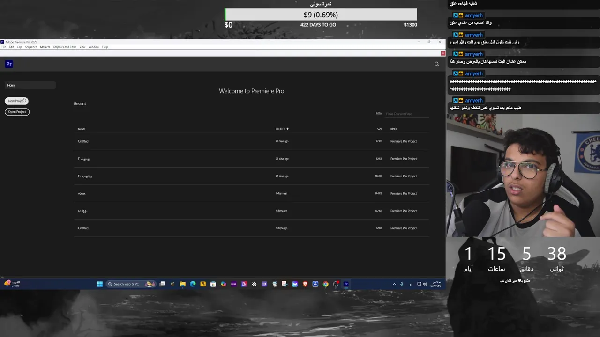Open Microsoft Store from the taskbar
This screenshot has height=337, width=600.
pyautogui.click(x=213, y=284)
